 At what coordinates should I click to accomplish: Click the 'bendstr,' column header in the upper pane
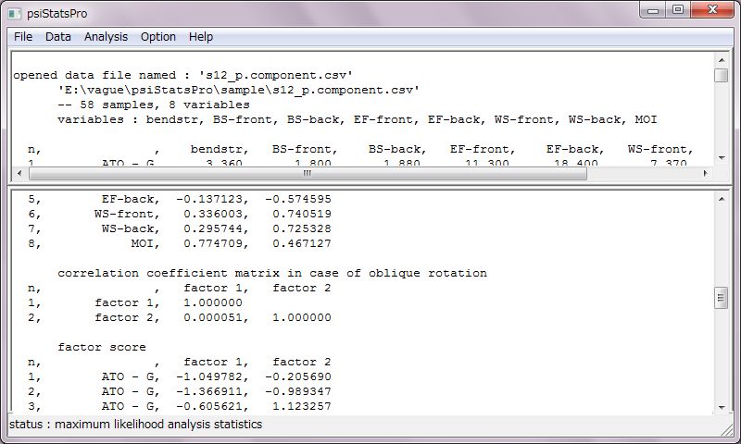[x=220, y=150]
